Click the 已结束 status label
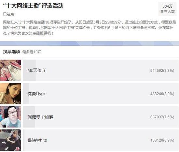 click(8, 14)
